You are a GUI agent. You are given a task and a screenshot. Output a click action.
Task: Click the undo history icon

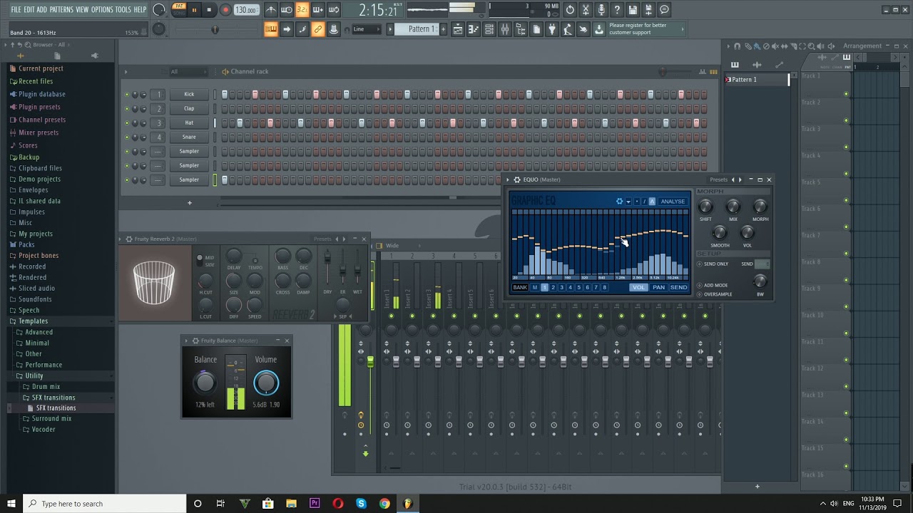click(x=570, y=10)
